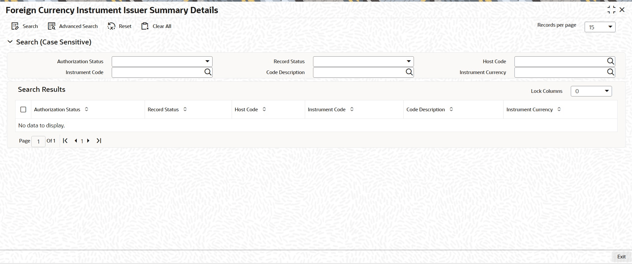Close the summary details window
632x264 pixels.
click(x=622, y=10)
